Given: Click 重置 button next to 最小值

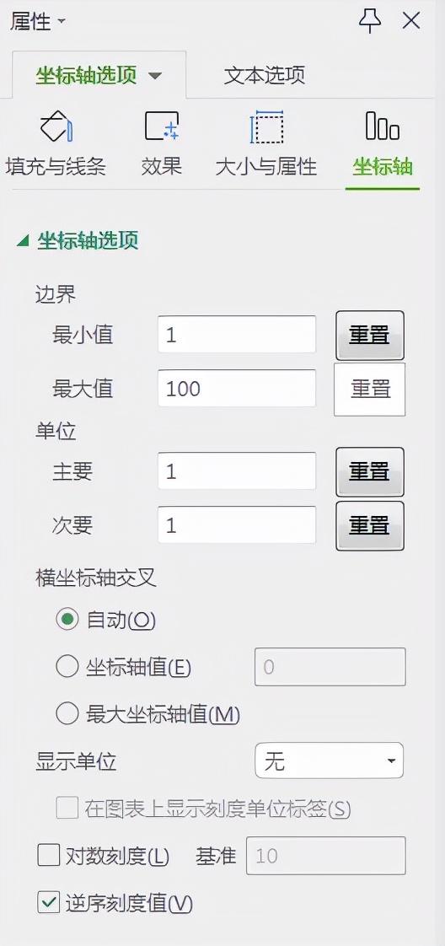Looking at the screenshot, I should click(x=370, y=335).
